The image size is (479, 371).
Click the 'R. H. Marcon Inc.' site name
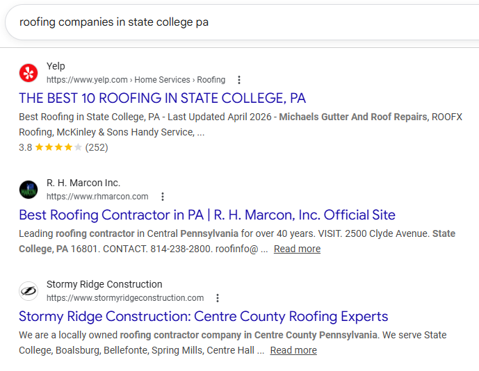click(83, 183)
